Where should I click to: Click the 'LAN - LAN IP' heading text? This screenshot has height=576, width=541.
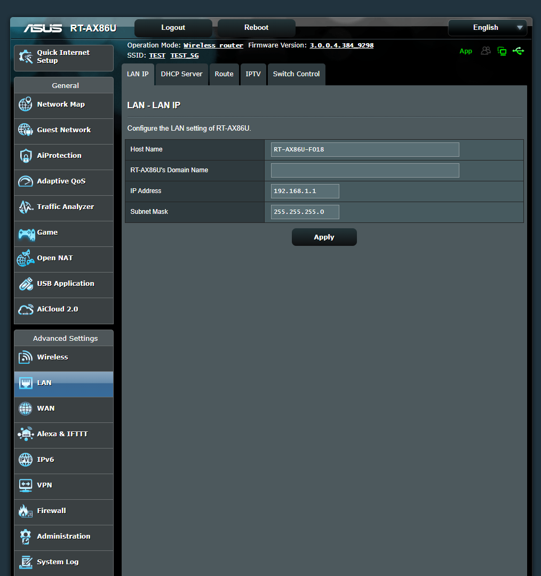point(154,106)
